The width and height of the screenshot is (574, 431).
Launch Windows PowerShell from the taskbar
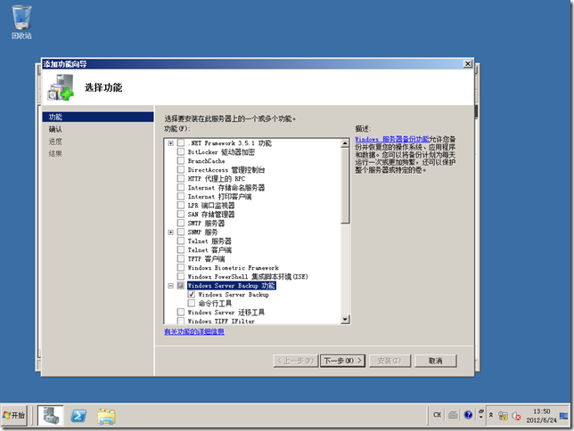pos(78,416)
